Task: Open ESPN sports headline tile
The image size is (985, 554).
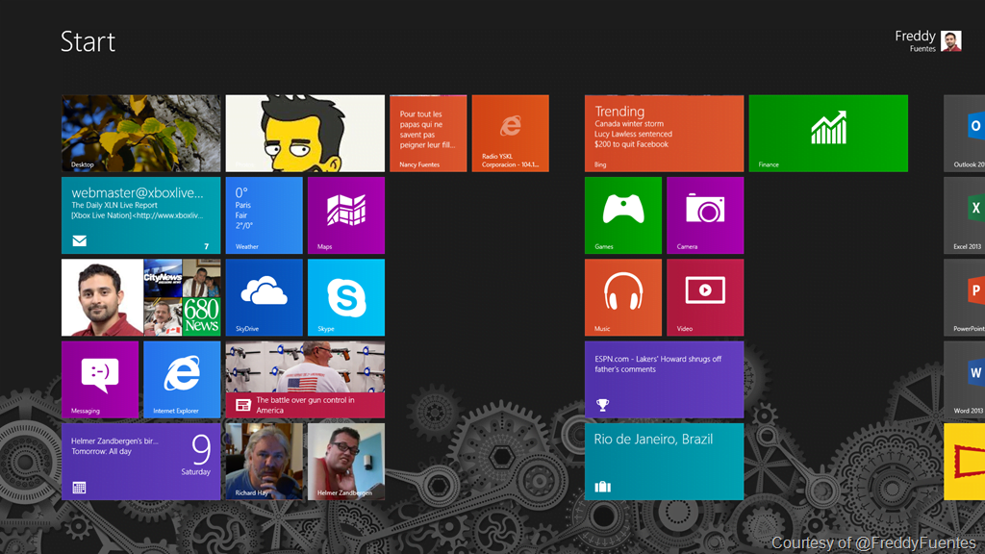Action: (x=664, y=379)
